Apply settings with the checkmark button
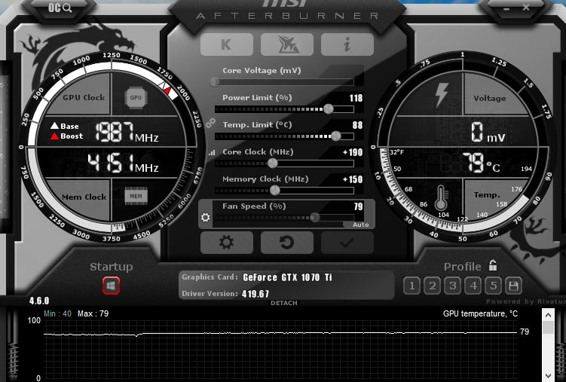The width and height of the screenshot is (566, 382). [347, 243]
